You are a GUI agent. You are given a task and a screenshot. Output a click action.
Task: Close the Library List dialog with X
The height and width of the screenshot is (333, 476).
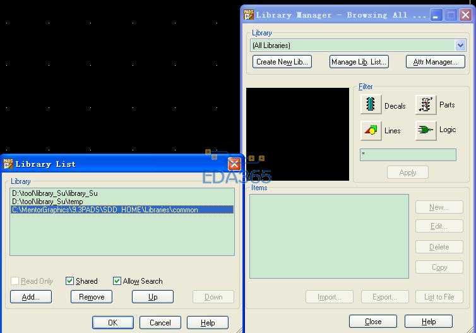point(234,164)
